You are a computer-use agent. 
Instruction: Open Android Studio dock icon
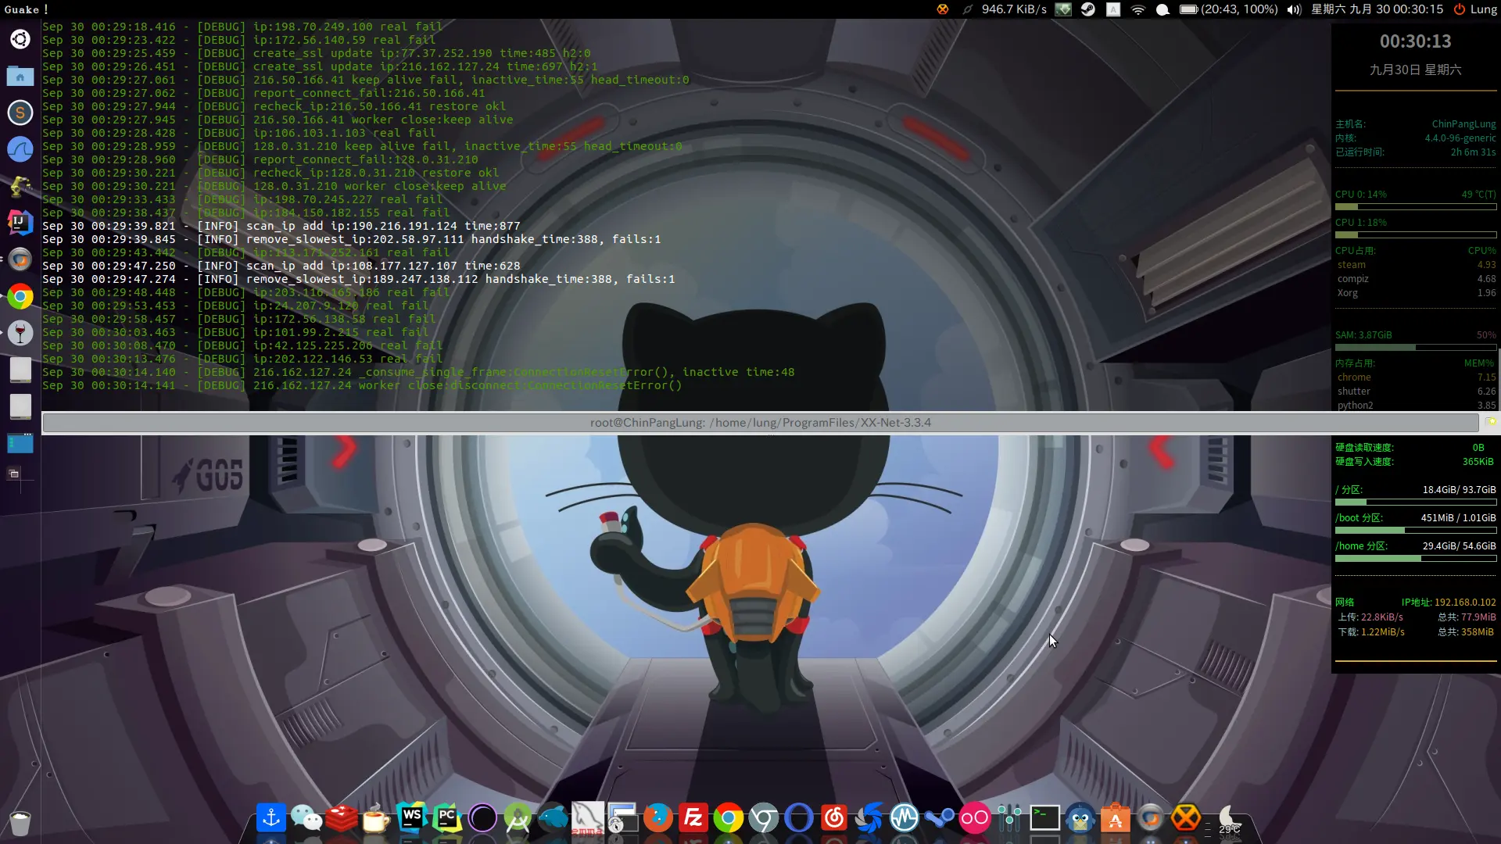coord(518,818)
